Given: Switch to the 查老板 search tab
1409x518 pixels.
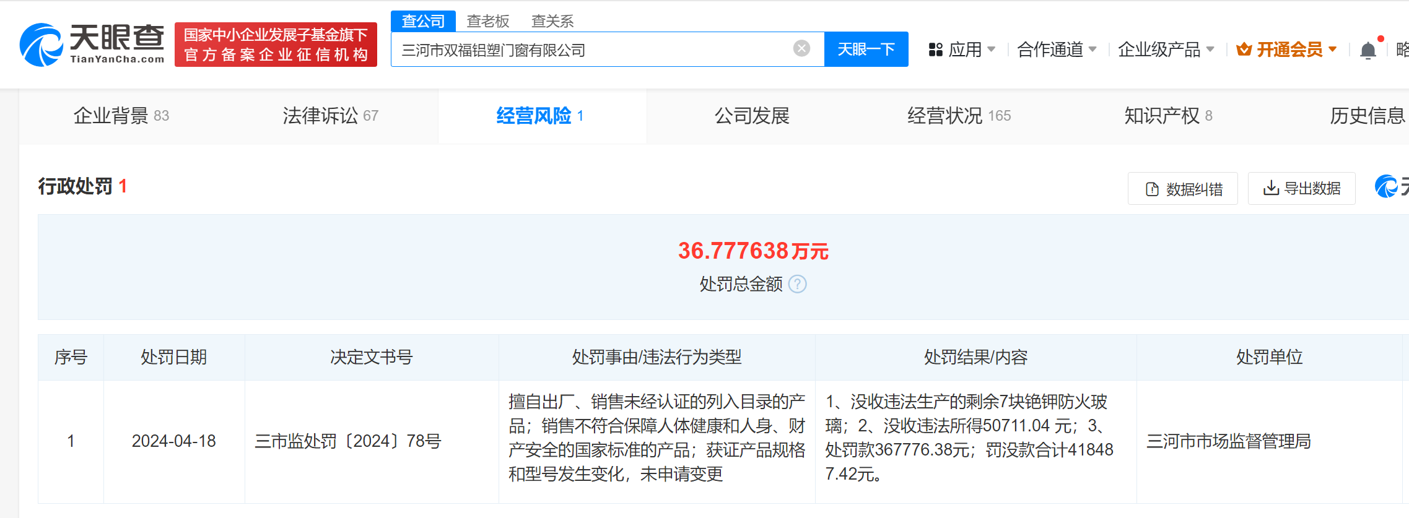Looking at the screenshot, I should 487,21.
